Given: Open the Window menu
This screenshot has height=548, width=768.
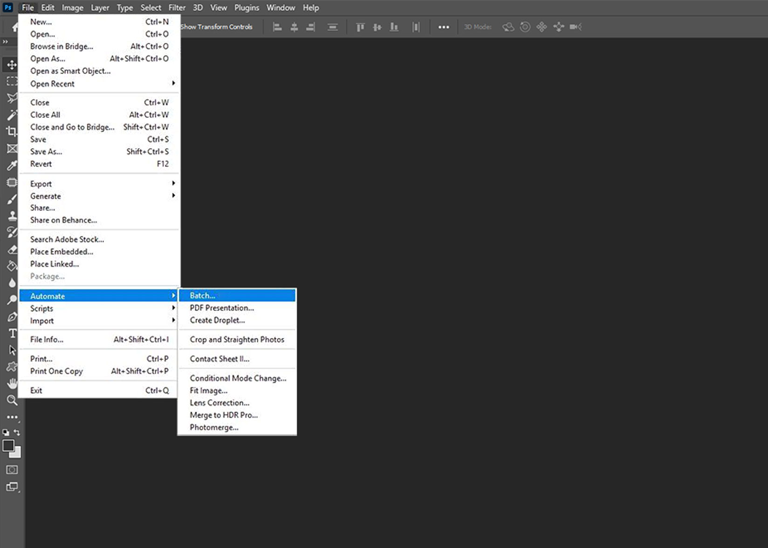Looking at the screenshot, I should (x=281, y=7).
